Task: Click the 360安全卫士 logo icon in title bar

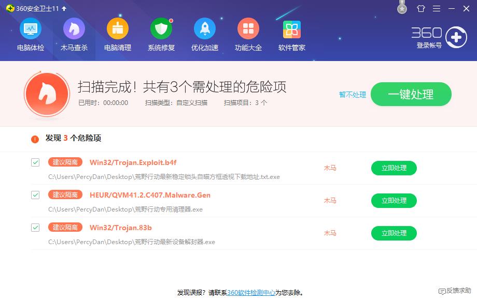Action: pos(10,8)
